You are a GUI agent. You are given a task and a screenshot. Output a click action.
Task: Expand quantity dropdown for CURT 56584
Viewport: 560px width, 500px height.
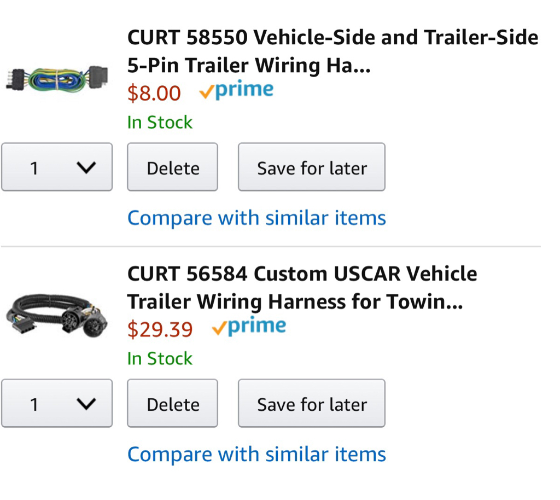57,403
